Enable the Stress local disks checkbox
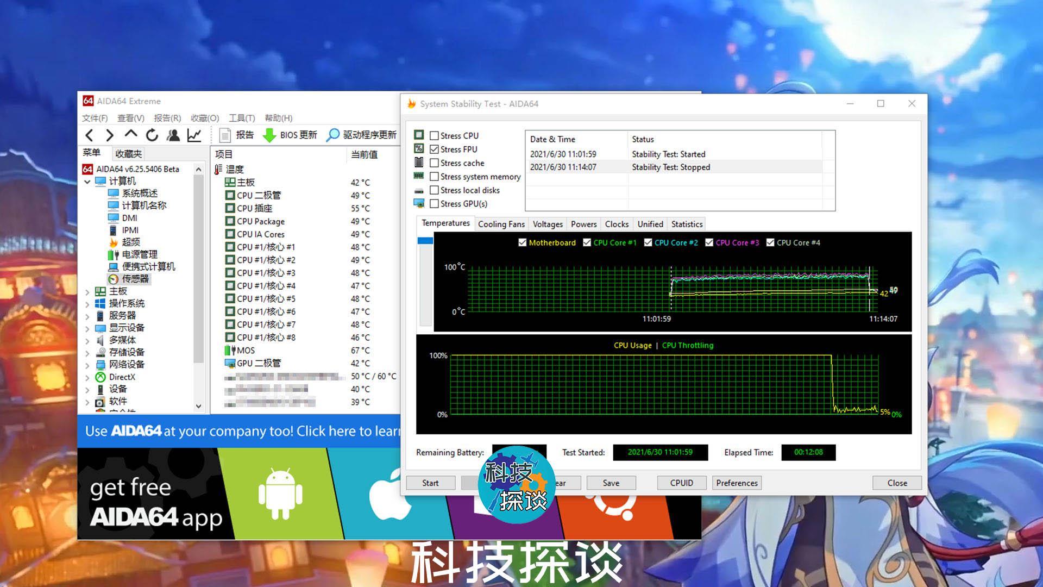The width and height of the screenshot is (1043, 587). click(x=434, y=190)
